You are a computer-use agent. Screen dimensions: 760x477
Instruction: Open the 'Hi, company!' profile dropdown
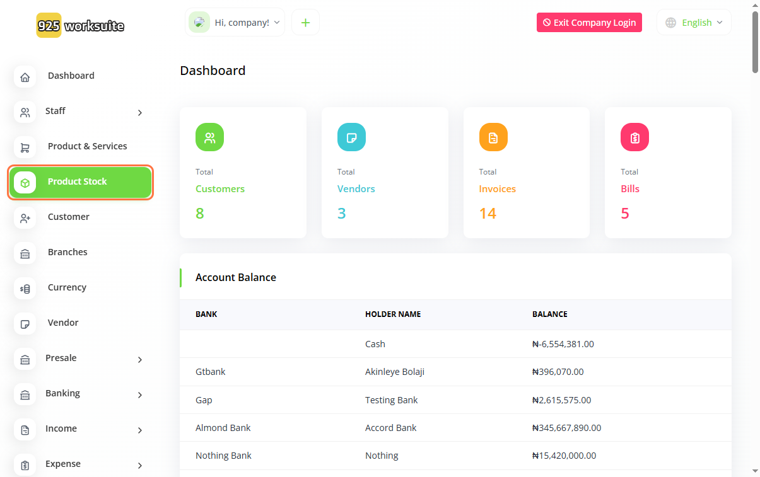pos(235,23)
